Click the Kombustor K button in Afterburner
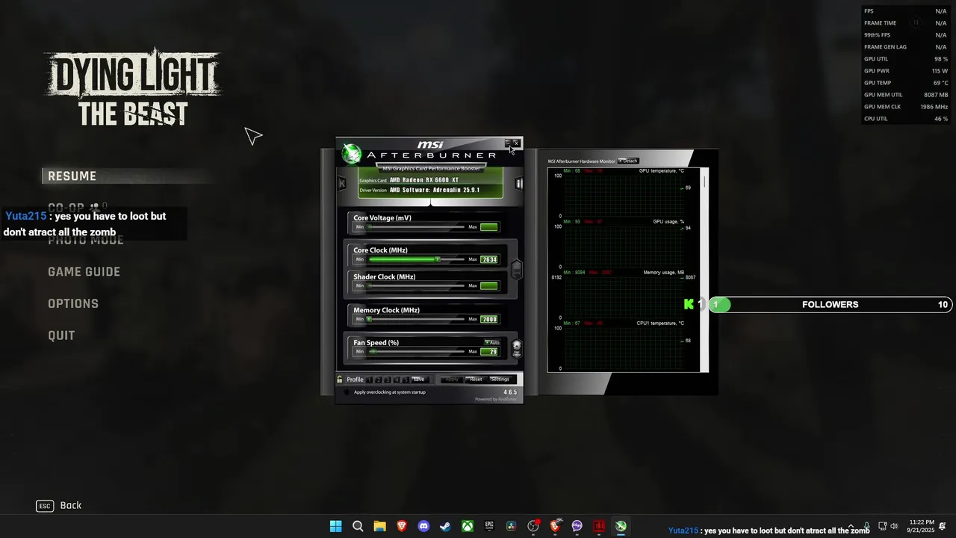This screenshot has height=538, width=956. (341, 183)
